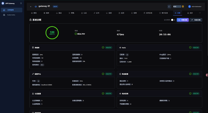Click the green check icon in 网关实例 card

pos(190,93)
